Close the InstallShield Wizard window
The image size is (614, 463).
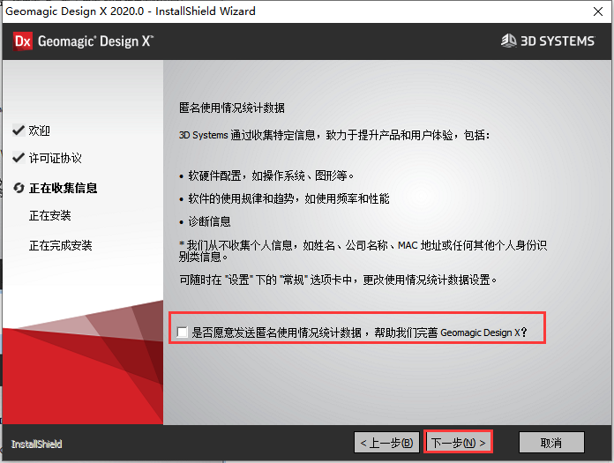coord(598,11)
